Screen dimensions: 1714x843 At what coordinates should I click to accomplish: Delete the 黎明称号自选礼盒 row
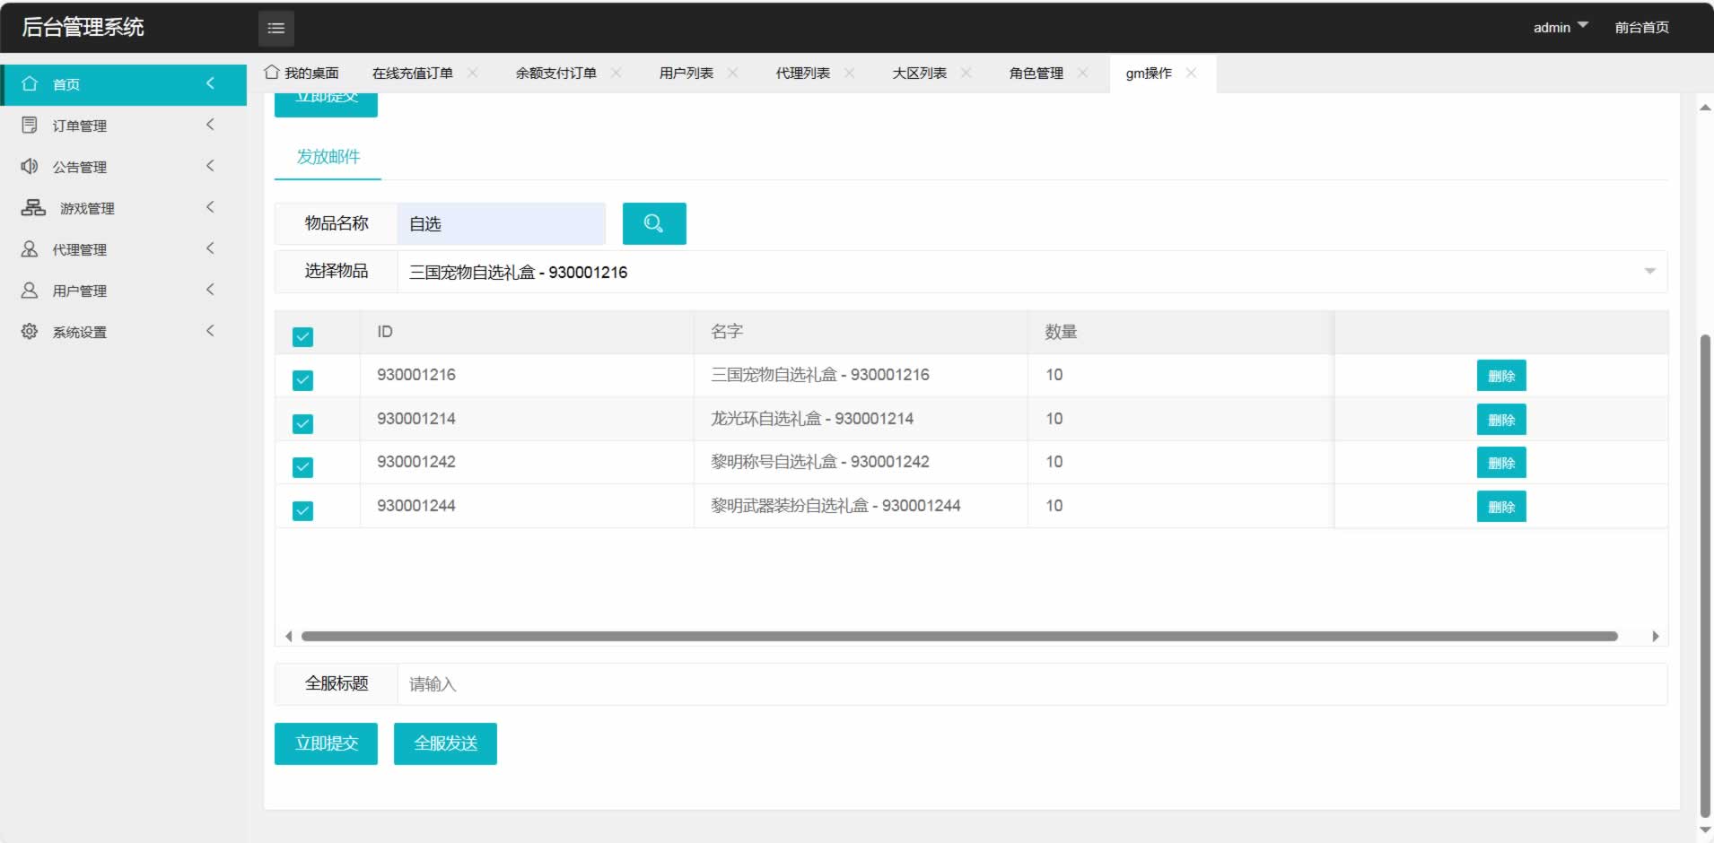tap(1500, 463)
